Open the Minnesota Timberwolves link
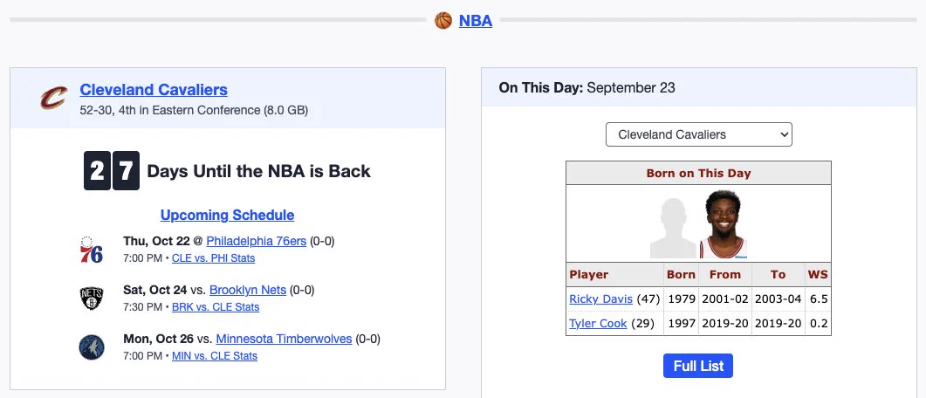Image resolution: width=926 pixels, height=398 pixels. [284, 339]
